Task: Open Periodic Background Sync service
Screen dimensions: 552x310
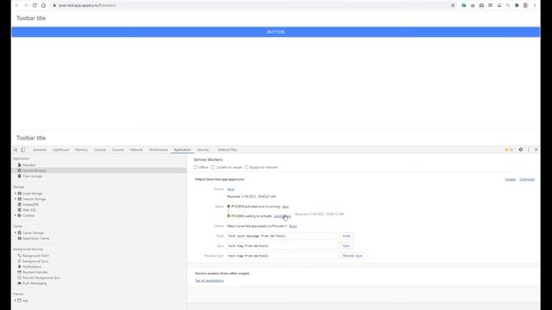Action: click(x=41, y=277)
